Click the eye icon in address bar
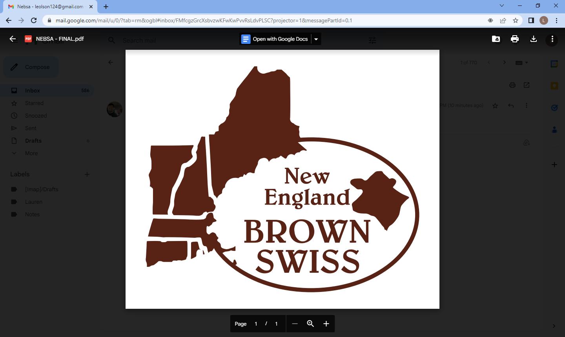Viewport: 565px width, 337px height. pyautogui.click(x=490, y=20)
